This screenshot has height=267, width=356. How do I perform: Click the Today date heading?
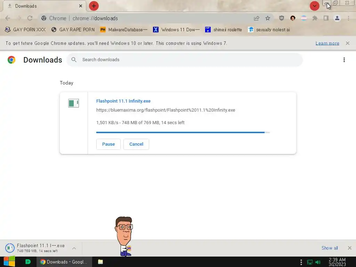pyautogui.click(x=66, y=83)
